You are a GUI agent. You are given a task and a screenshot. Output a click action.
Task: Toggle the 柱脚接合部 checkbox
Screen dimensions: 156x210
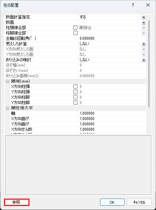75,33
